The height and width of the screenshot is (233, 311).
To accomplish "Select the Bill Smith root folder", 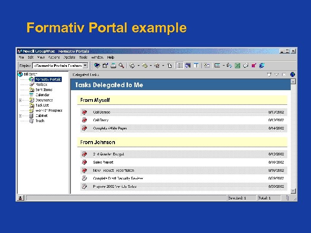I will point(30,74).
